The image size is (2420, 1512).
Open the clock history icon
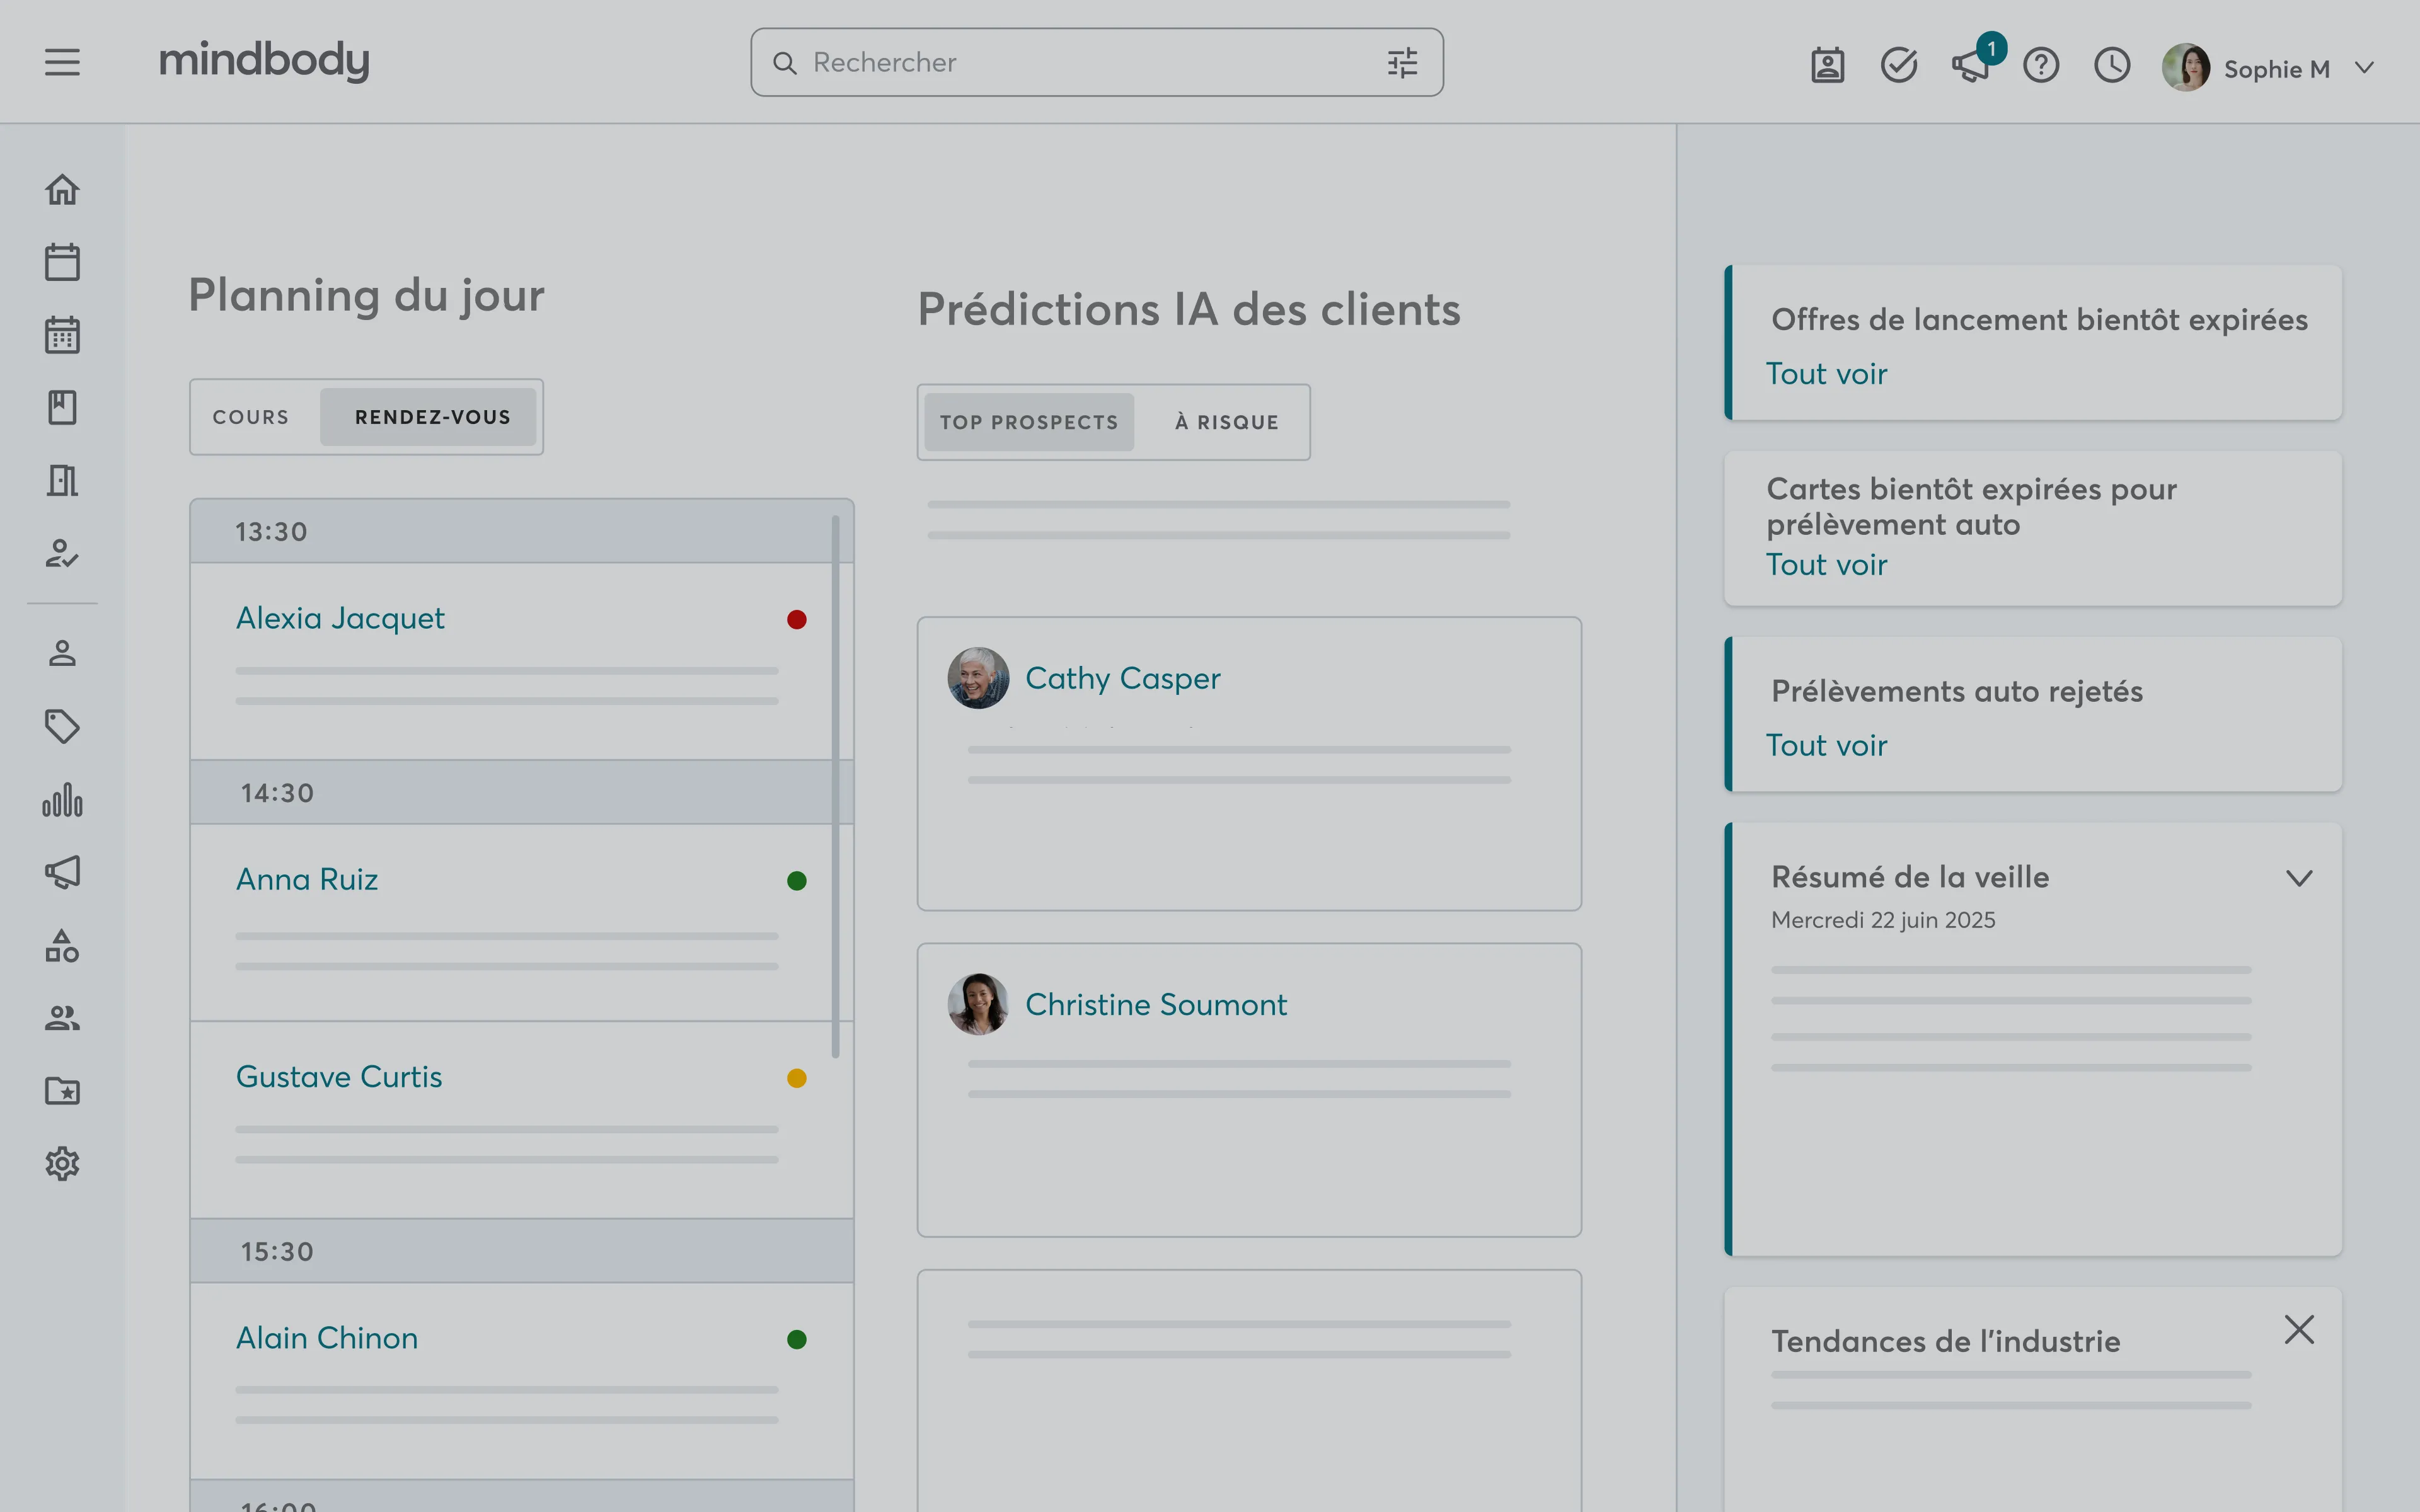[x=2112, y=66]
